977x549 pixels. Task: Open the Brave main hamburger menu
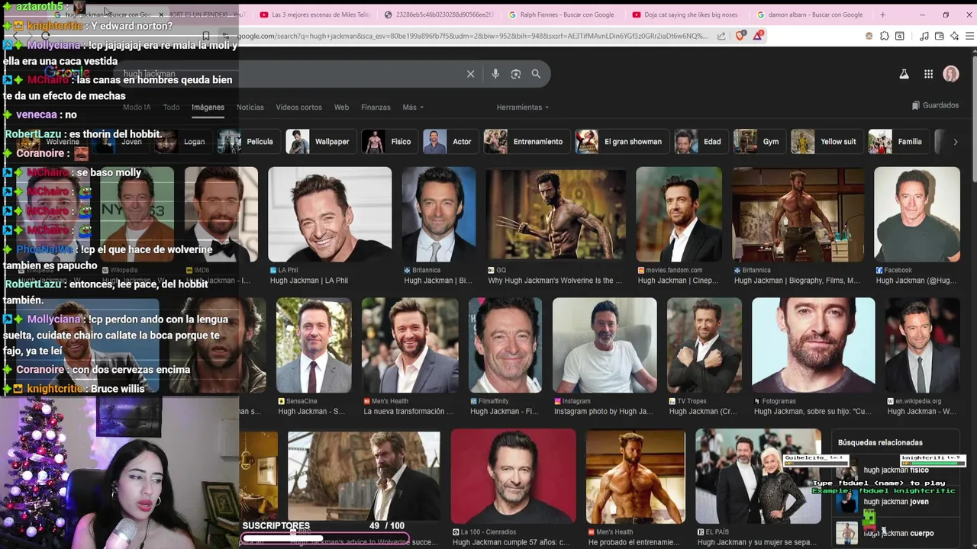970,36
